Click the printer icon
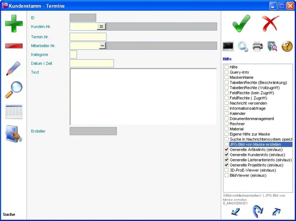Image resolution: width=296 pixels, height=221 pixels. [258, 46]
